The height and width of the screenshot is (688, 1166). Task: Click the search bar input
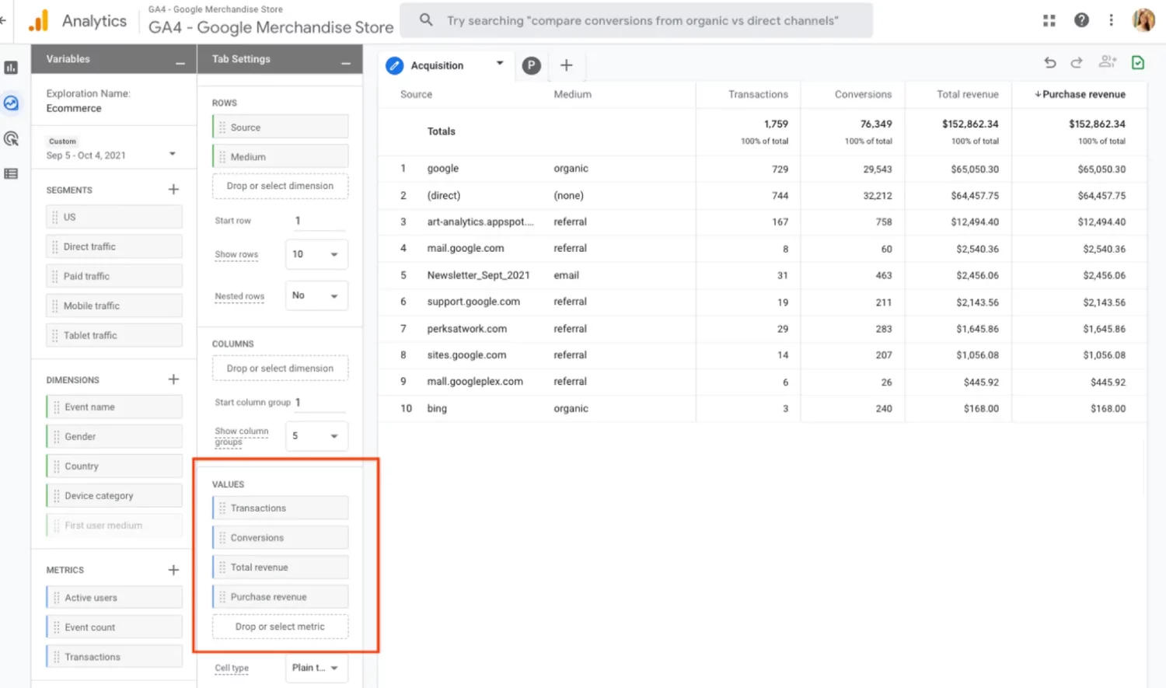click(x=636, y=20)
